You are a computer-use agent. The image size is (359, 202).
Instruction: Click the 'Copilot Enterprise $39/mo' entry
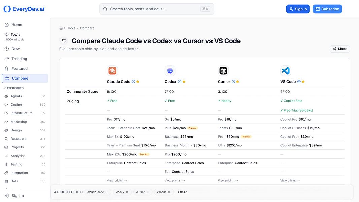pos(301,145)
